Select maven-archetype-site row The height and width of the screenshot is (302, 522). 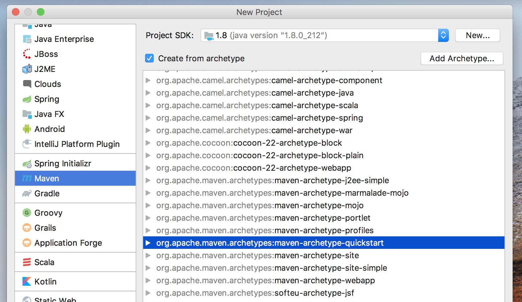324,255
